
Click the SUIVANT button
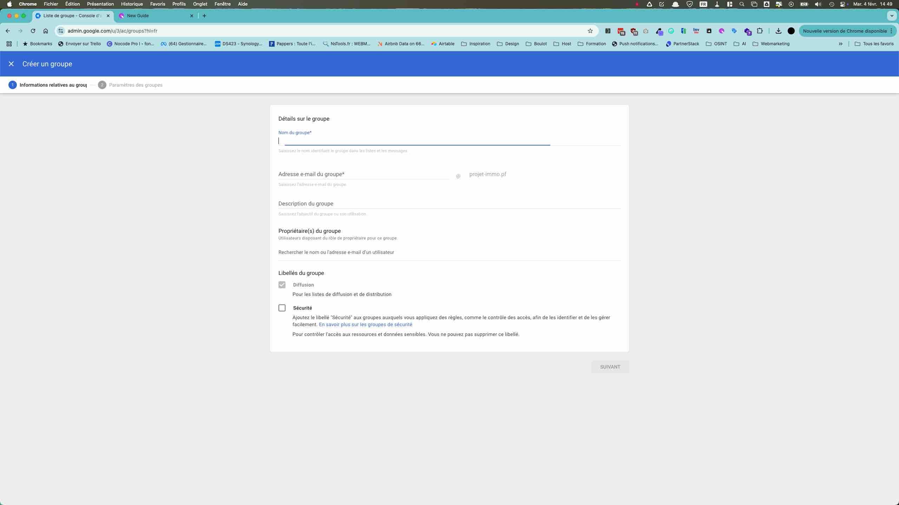point(610,367)
